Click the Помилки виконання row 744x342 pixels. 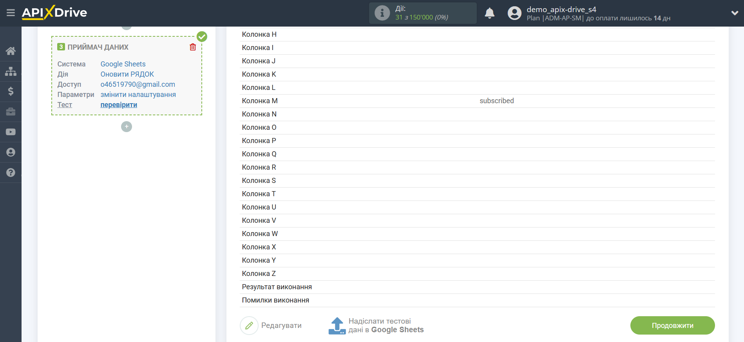click(477, 300)
